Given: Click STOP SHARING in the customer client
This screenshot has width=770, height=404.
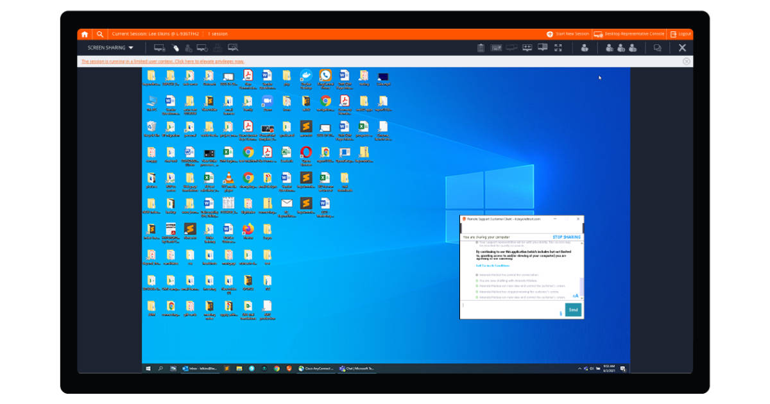Looking at the screenshot, I should point(567,237).
